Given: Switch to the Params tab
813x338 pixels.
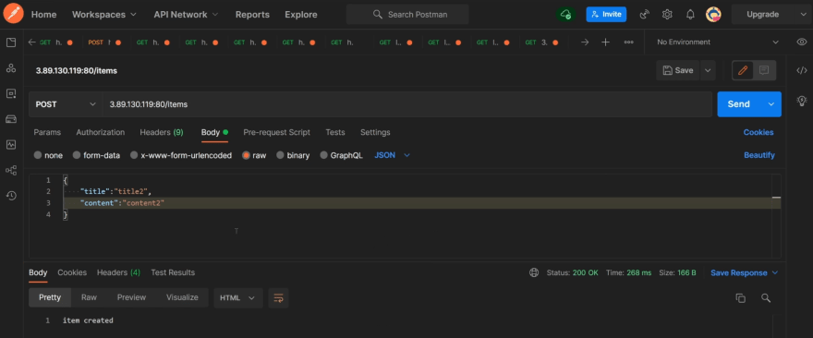Looking at the screenshot, I should coord(47,132).
